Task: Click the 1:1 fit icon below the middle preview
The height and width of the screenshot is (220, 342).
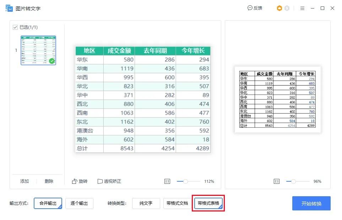Action: [x=167, y=181]
